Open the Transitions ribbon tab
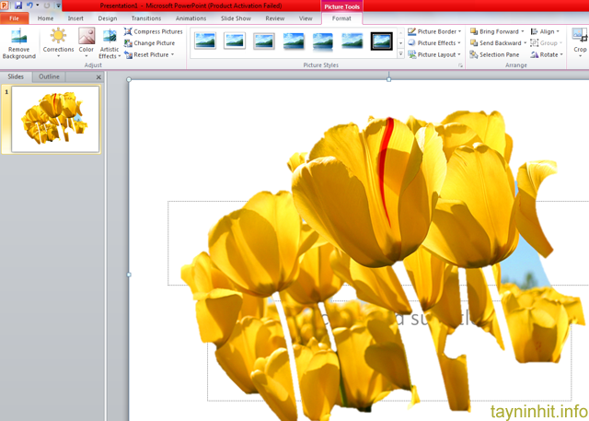 pyautogui.click(x=145, y=18)
